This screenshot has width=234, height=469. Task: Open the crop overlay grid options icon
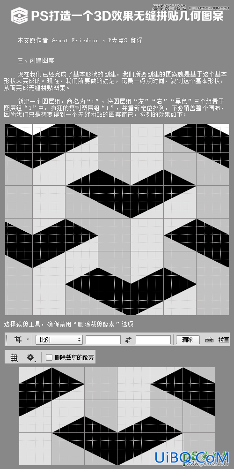pyautogui.click(x=14, y=357)
